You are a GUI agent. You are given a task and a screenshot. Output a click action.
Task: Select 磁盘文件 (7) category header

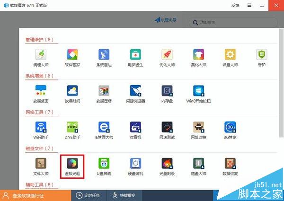tap(39, 149)
